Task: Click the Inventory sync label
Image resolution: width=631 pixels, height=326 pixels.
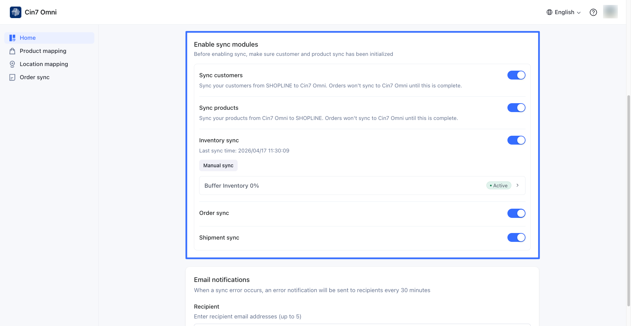Action: coord(219,140)
